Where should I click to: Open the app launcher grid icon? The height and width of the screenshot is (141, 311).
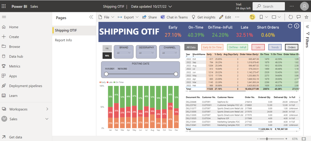pos(4,6)
